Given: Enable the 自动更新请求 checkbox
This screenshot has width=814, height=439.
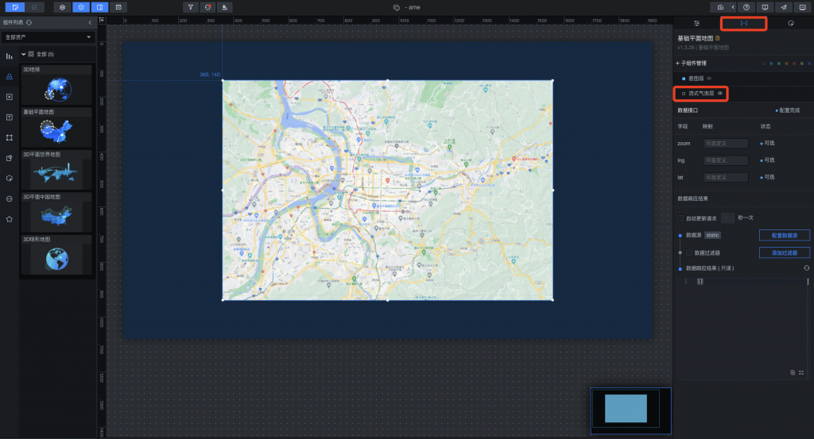Looking at the screenshot, I should click(x=680, y=218).
